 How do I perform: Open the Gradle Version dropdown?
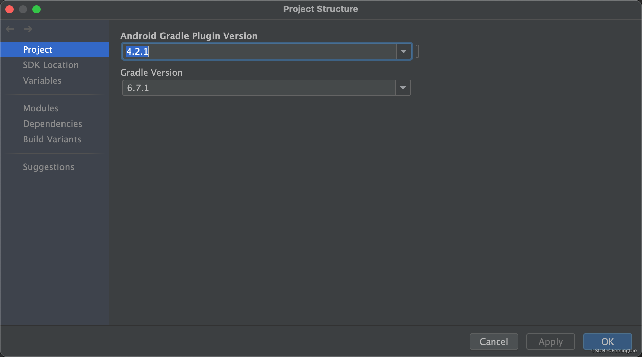(x=403, y=88)
